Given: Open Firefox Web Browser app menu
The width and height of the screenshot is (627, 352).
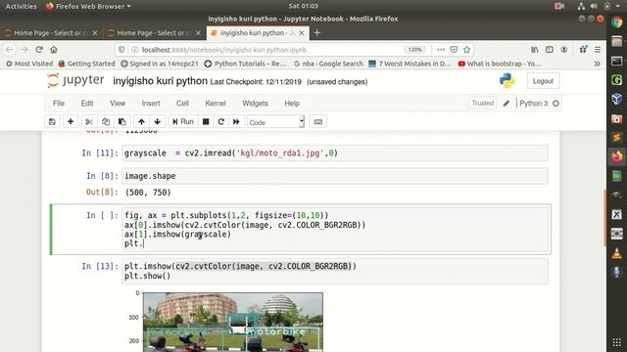Looking at the screenshot, I should [88, 6].
